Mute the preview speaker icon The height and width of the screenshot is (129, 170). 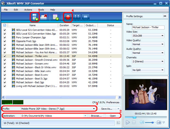(x=142, y=122)
